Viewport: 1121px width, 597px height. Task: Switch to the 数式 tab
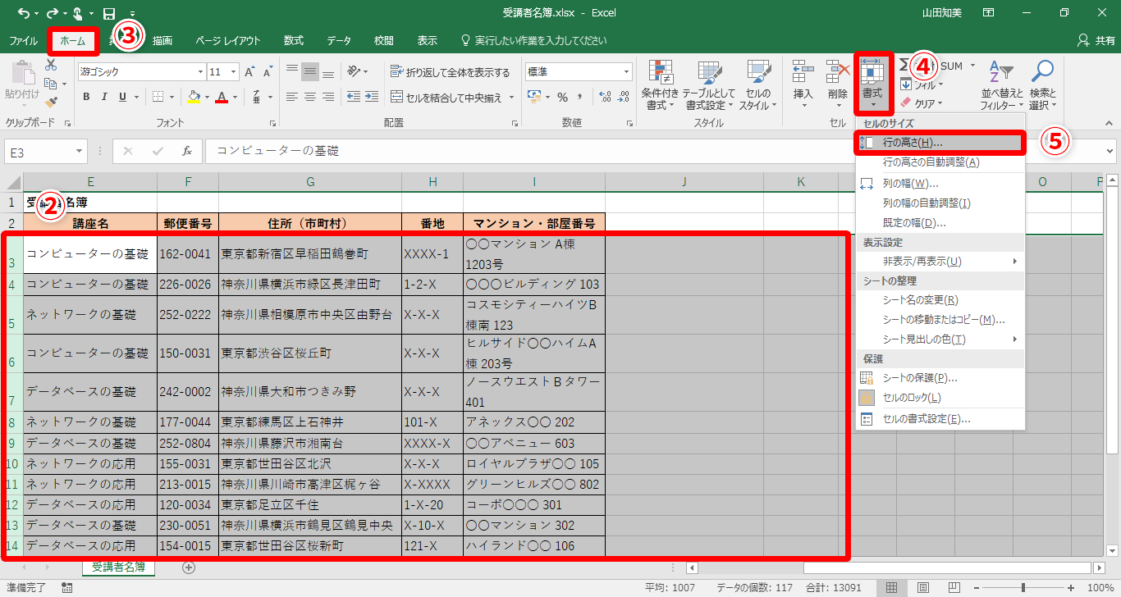(294, 40)
